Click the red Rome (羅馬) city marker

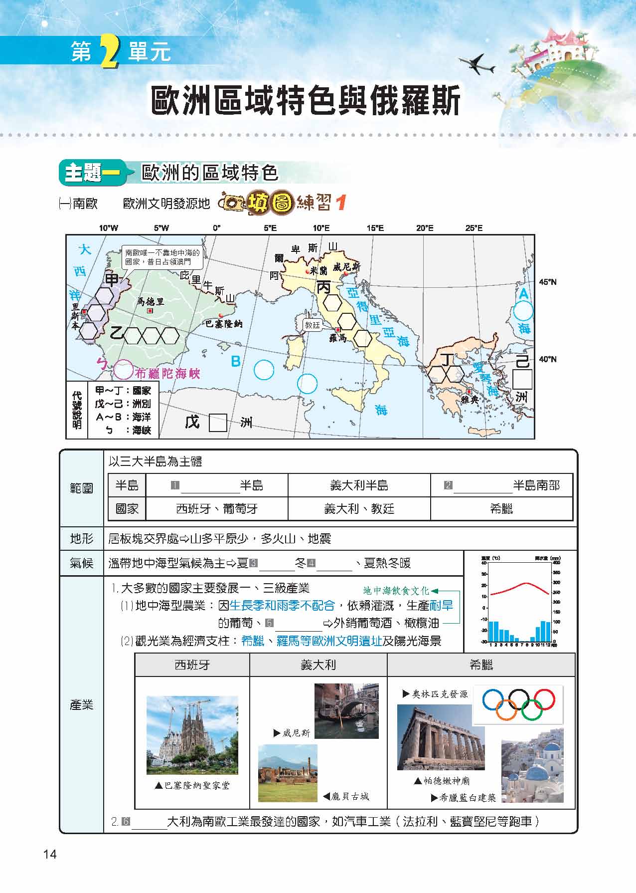[x=338, y=330]
